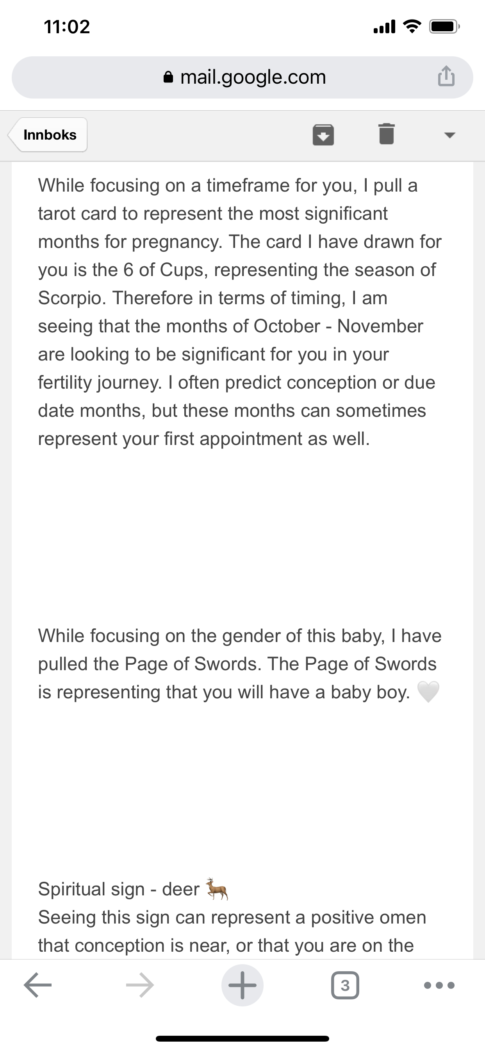485x1051 pixels.
Task: Go back with the browser back arrow
Action: (x=37, y=985)
